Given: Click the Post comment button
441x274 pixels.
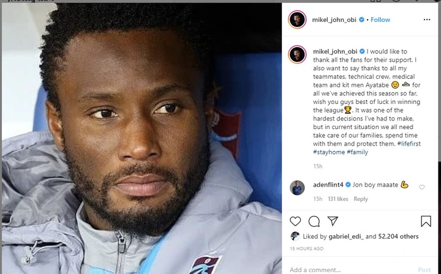Looking at the screenshot, I should [x=424, y=270].
